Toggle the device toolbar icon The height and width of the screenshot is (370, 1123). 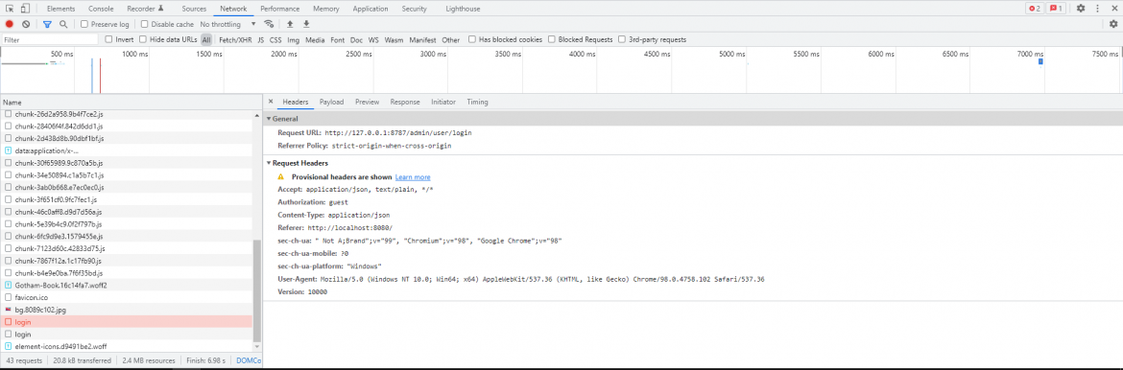click(x=25, y=9)
